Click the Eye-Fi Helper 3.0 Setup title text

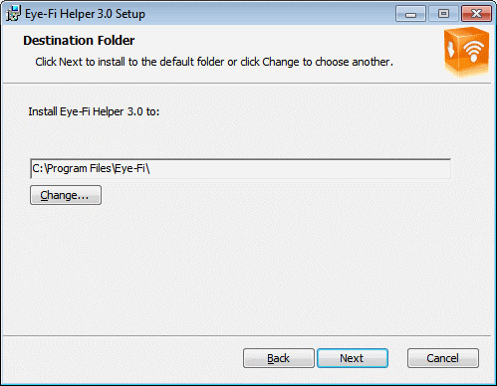pyautogui.click(x=85, y=14)
